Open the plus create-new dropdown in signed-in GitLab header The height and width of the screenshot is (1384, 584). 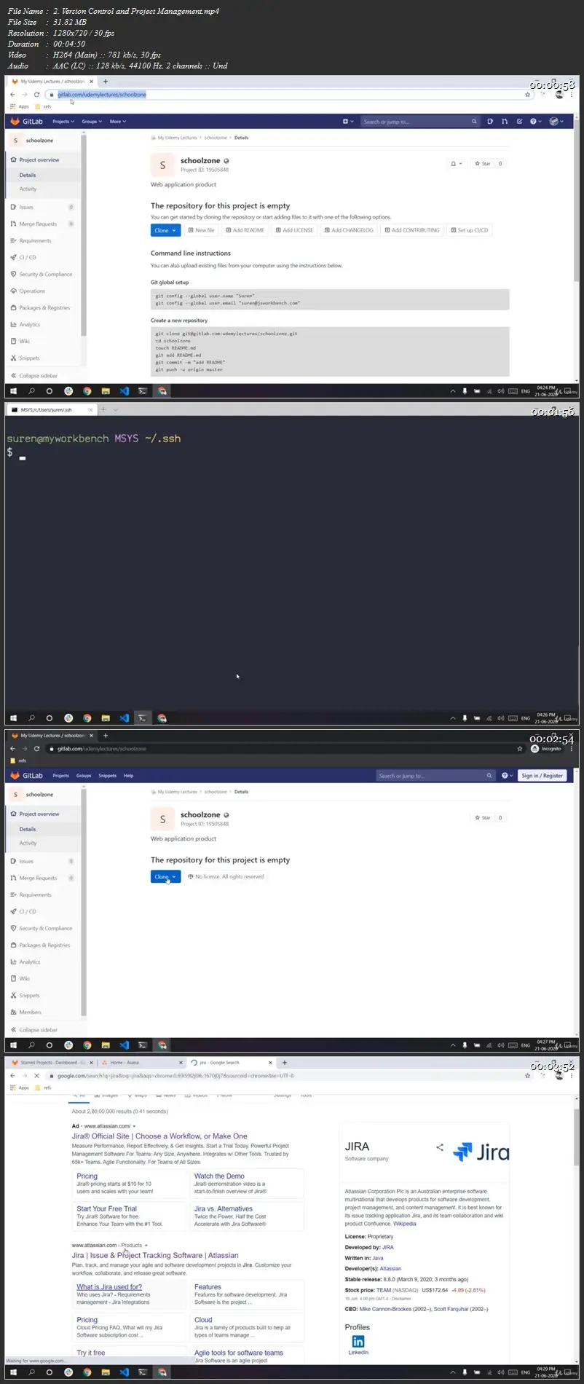click(348, 122)
